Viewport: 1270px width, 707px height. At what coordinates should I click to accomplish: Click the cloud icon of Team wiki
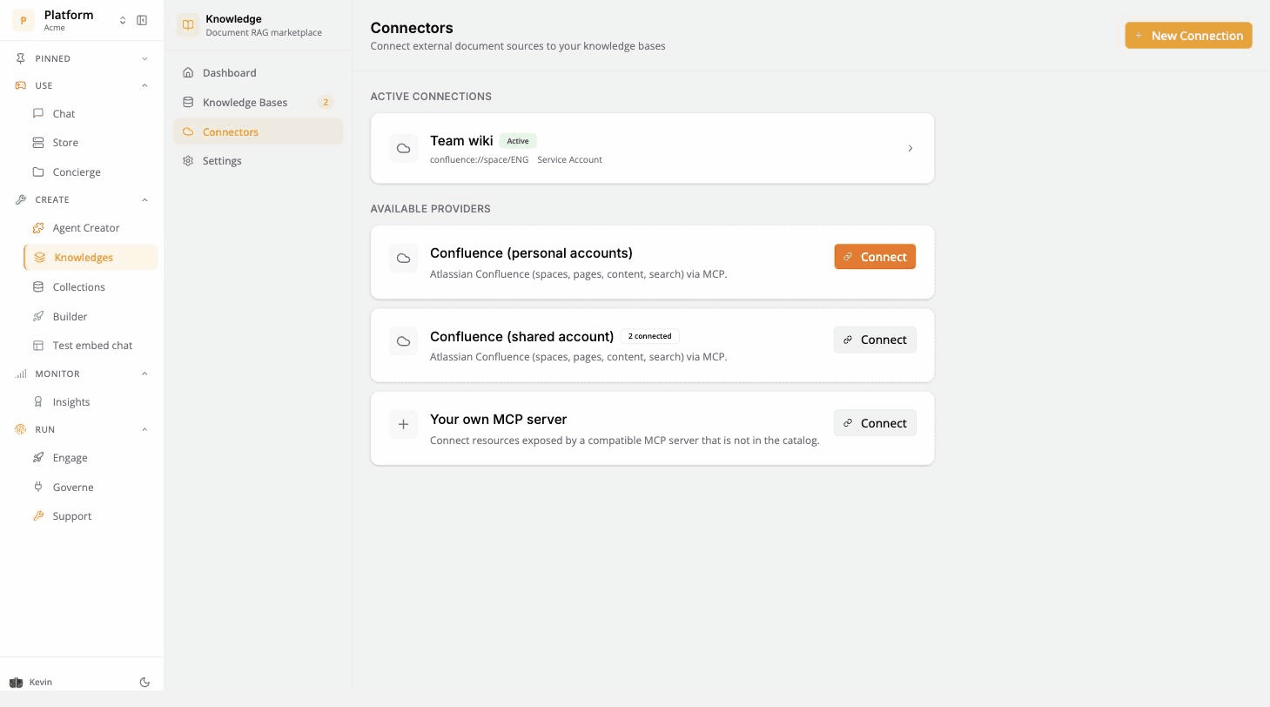403,148
